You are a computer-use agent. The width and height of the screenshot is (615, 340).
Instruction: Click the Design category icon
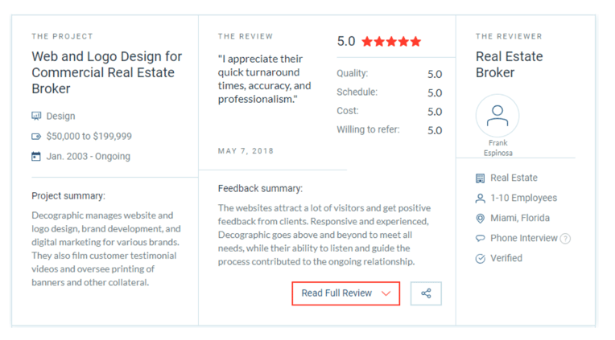36,116
